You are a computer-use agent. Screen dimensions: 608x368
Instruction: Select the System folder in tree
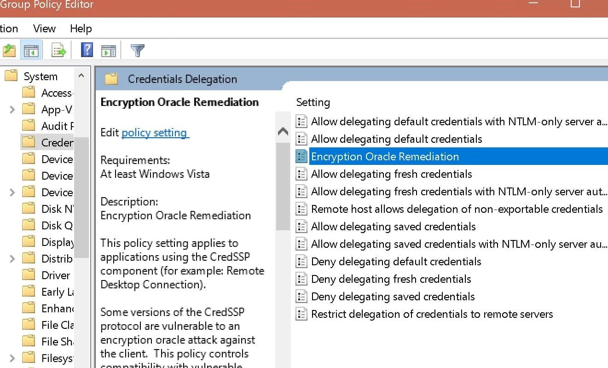pos(41,76)
